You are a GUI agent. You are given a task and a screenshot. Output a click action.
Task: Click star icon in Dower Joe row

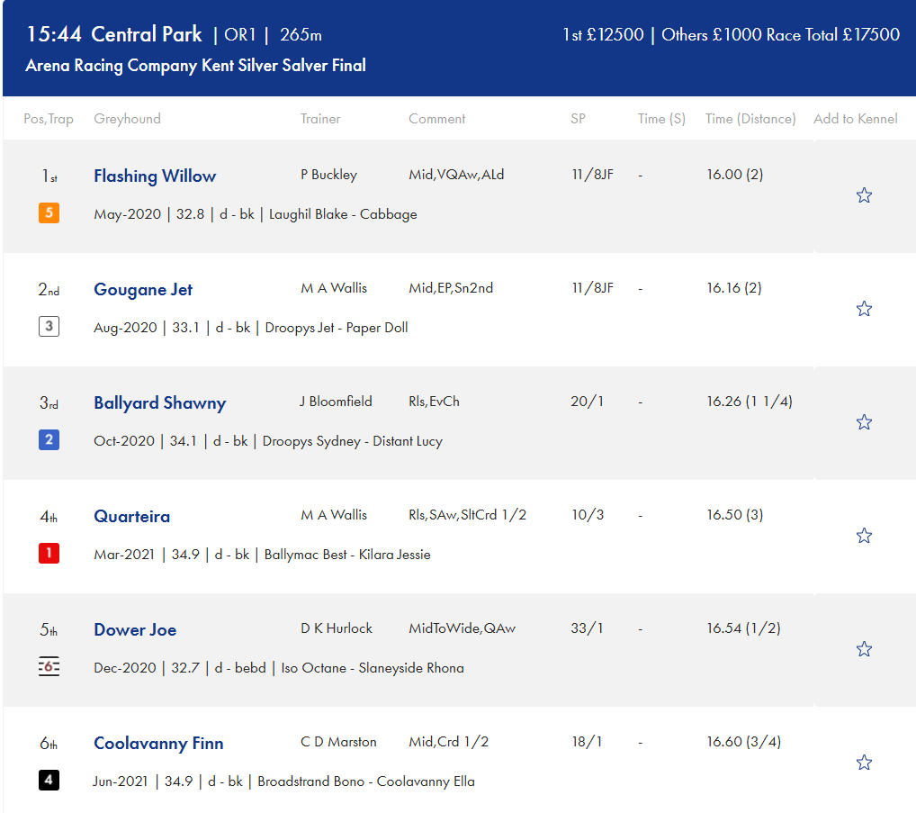coord(864,649)
